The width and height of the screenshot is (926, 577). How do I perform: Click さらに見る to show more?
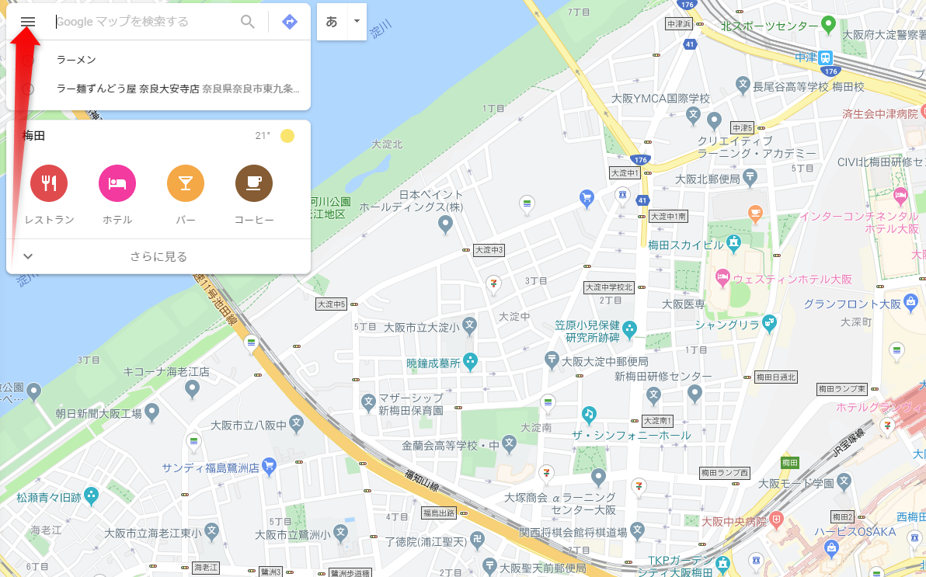point(158,256)
